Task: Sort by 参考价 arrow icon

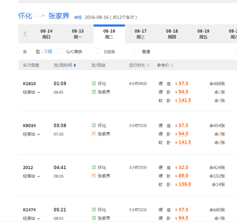Action: [x=172, y=65]
